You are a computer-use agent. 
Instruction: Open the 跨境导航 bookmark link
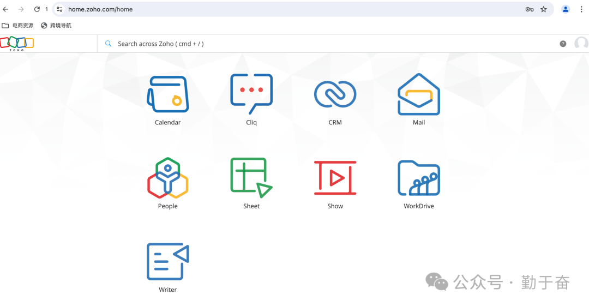pos(56,26)
